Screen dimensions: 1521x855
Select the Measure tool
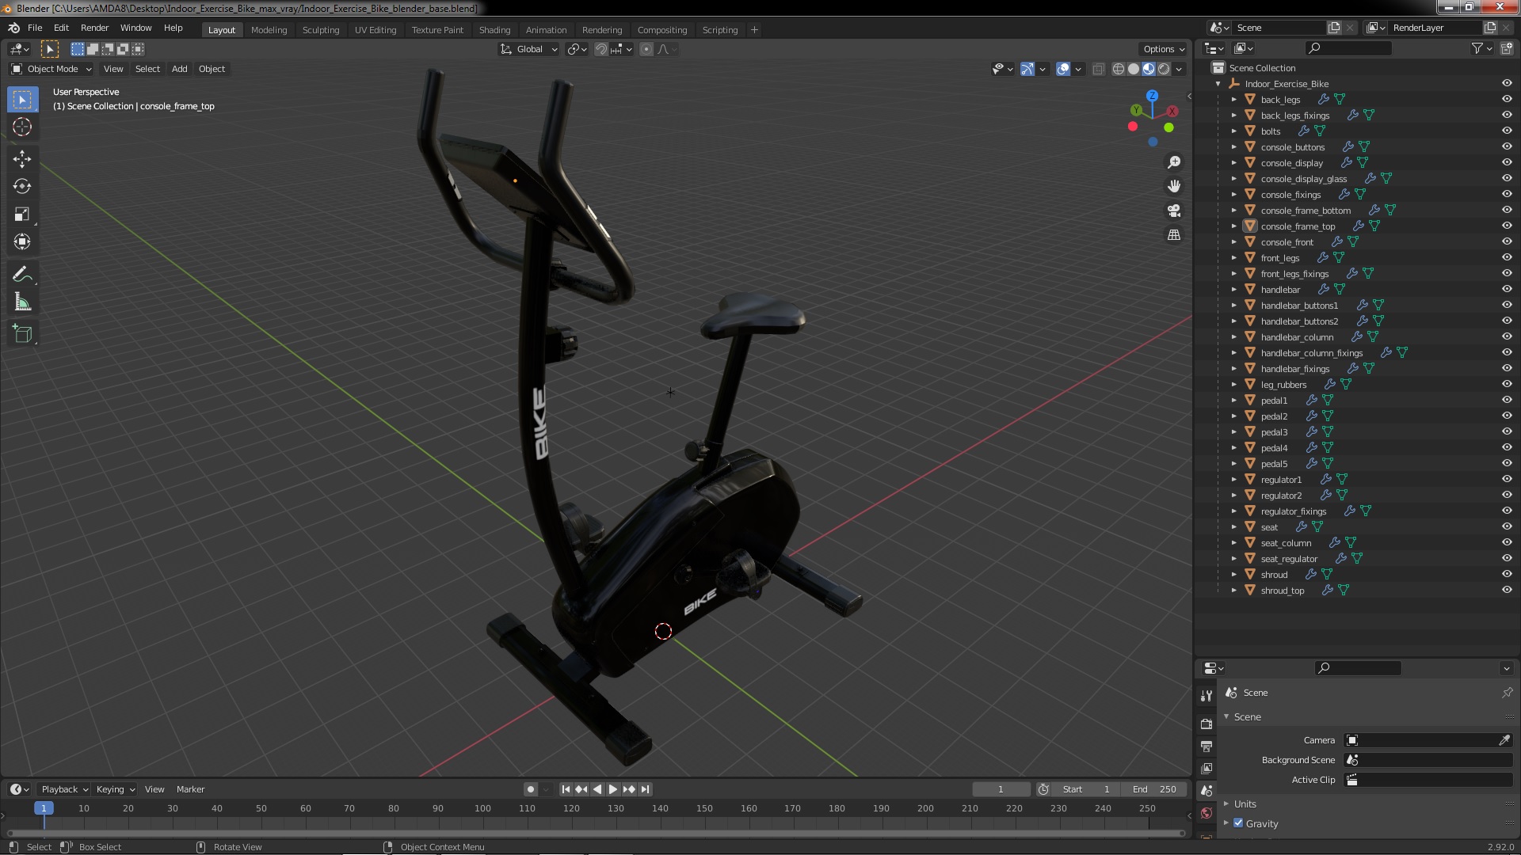22,302
